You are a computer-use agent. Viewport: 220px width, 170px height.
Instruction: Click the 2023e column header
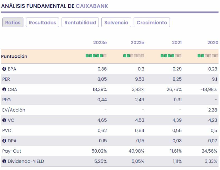(100, 43)
